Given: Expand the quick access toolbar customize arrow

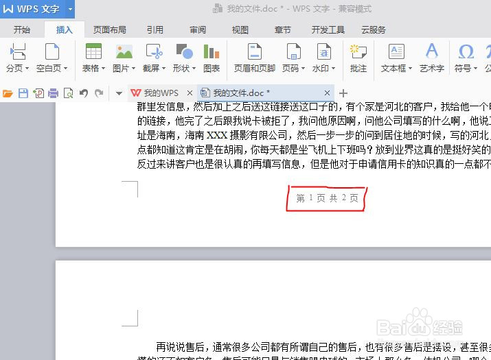Looking at the screenshot, I should tap(119, 93).
